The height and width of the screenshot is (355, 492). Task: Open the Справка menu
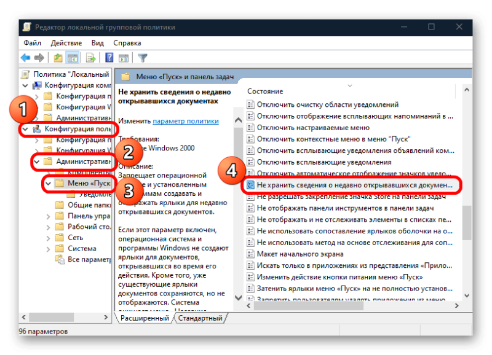(127, 43)
